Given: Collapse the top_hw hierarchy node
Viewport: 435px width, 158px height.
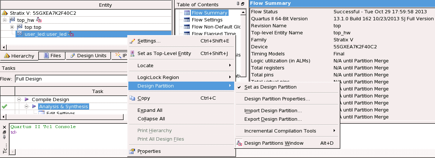Looking at the screenshot, I should [5, 20].
